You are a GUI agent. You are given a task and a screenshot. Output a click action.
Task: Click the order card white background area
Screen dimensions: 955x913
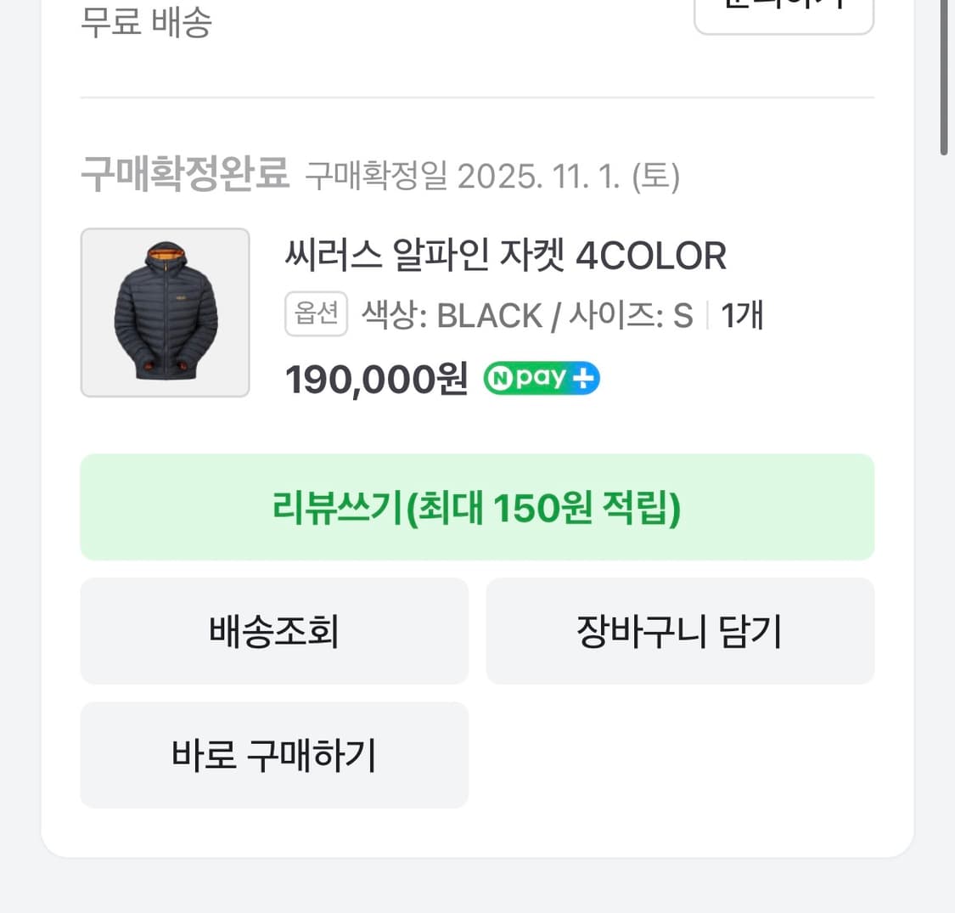(477, 425)
